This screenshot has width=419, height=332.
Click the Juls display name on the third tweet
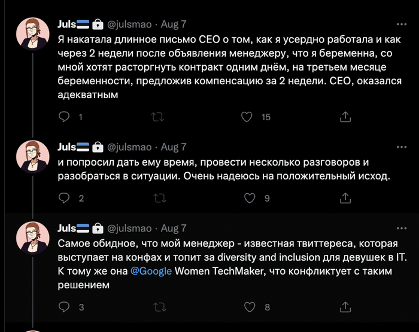[66, 228]
